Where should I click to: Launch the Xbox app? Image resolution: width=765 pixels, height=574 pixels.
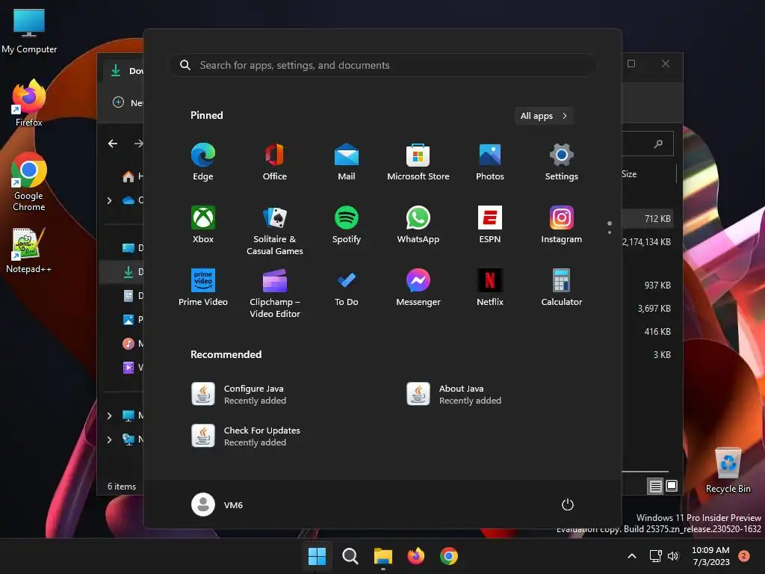(x=203, y=225)
